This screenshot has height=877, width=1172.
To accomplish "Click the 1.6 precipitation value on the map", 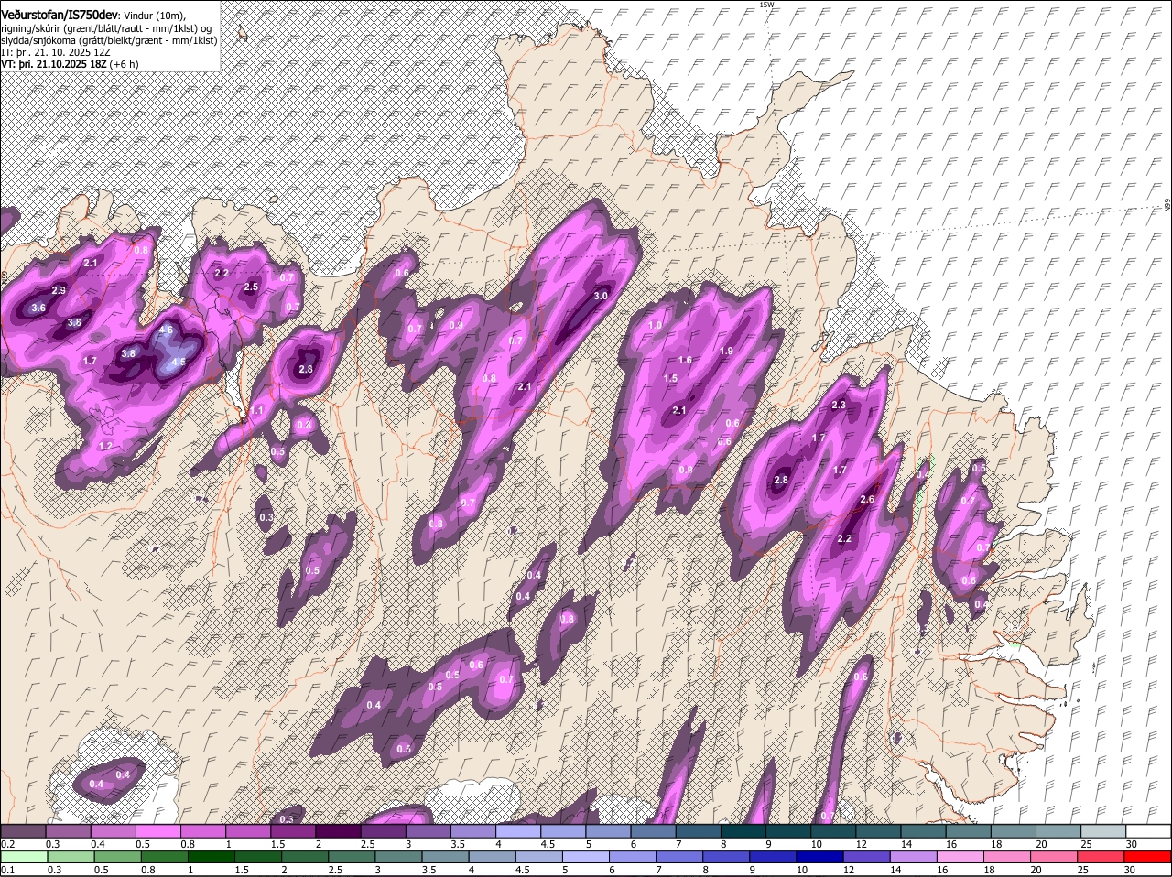I will 685,360.
